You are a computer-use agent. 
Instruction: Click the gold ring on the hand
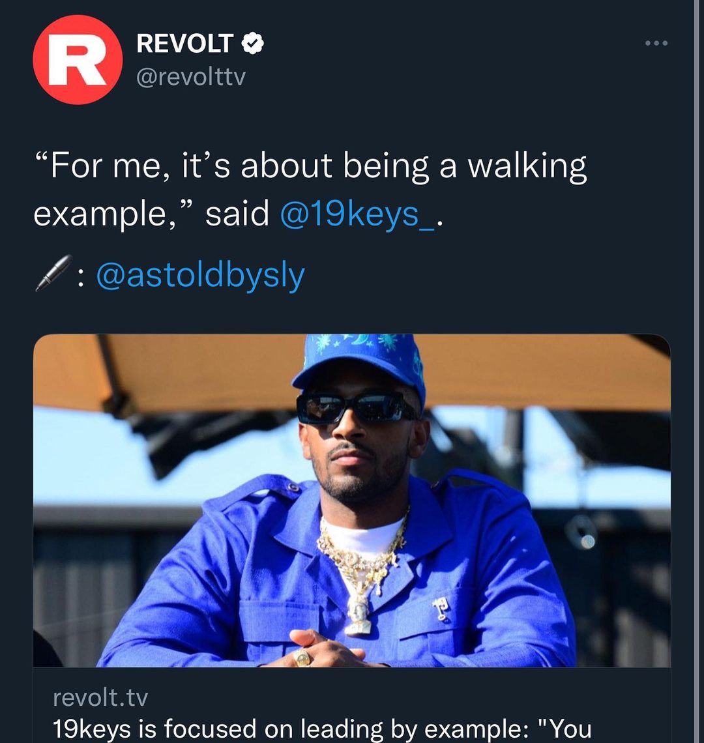coord(303,657)
